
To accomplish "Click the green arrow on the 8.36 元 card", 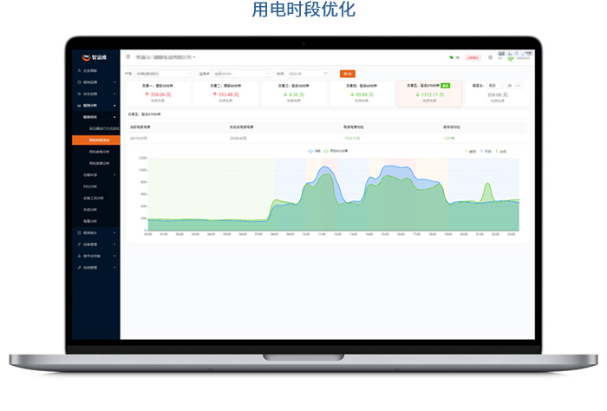I will click(285, 95).
